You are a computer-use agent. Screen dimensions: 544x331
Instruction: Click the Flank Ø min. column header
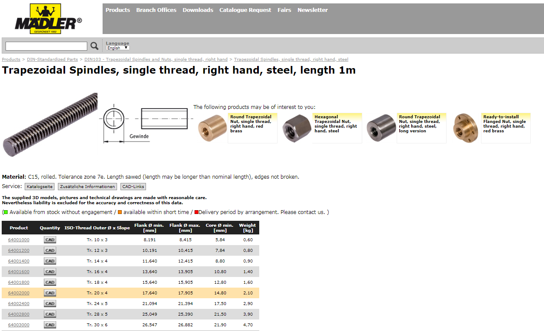tap(149, 228)
